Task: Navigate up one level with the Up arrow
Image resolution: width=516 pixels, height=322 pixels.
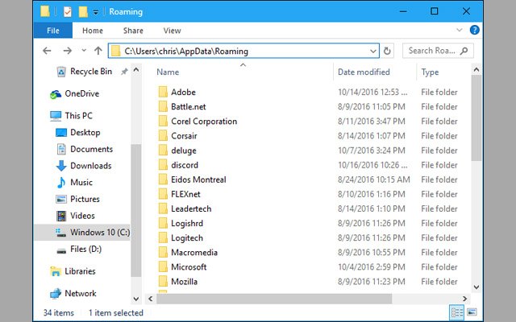Action: [x=98, y=51]
